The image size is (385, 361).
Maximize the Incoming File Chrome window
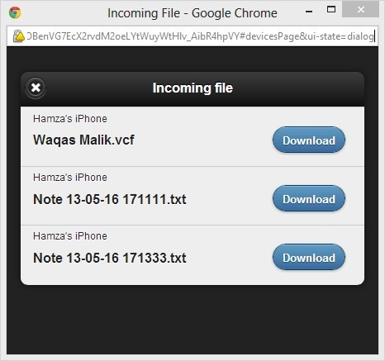pyautogui.click(x=331, y=10)
